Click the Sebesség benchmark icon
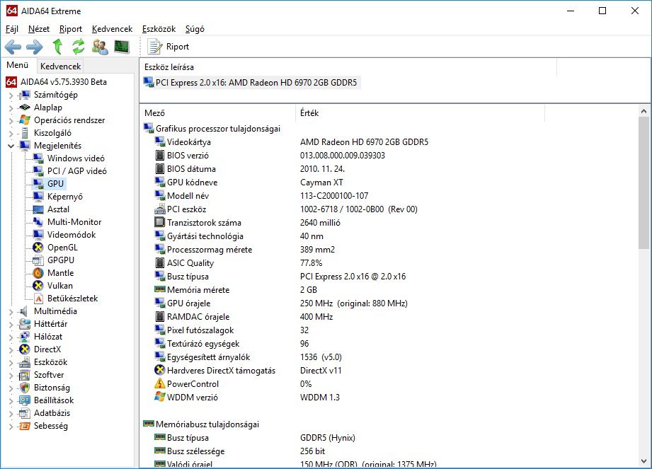652x469 pixels. tap(25, 427)
